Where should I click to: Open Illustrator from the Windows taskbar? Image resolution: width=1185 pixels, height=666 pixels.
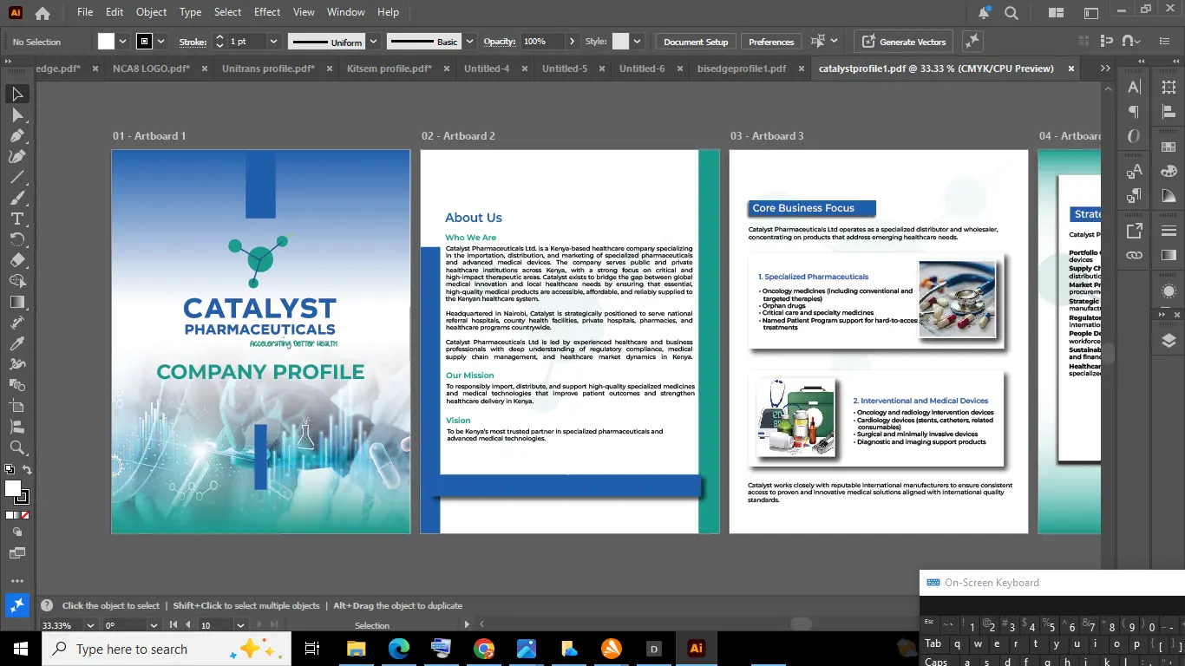695,649
